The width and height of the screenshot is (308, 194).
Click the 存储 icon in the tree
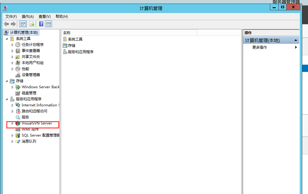click(x=12, y=81)
